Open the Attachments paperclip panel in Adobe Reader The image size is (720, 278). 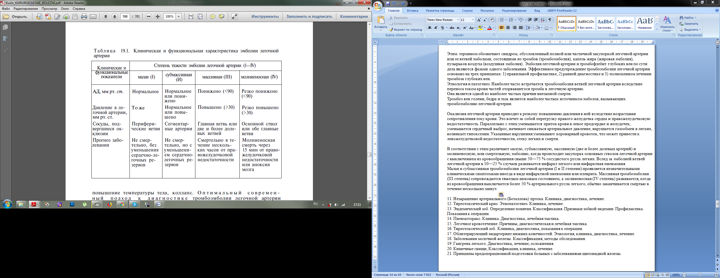(5, 51)
